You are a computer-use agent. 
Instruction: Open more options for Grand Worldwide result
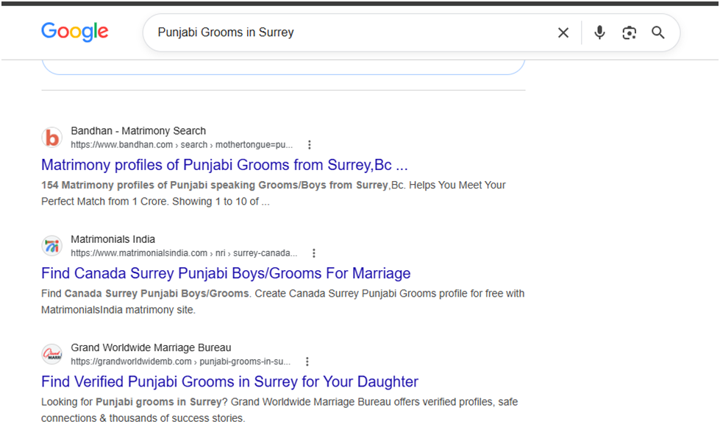(307, 361)
